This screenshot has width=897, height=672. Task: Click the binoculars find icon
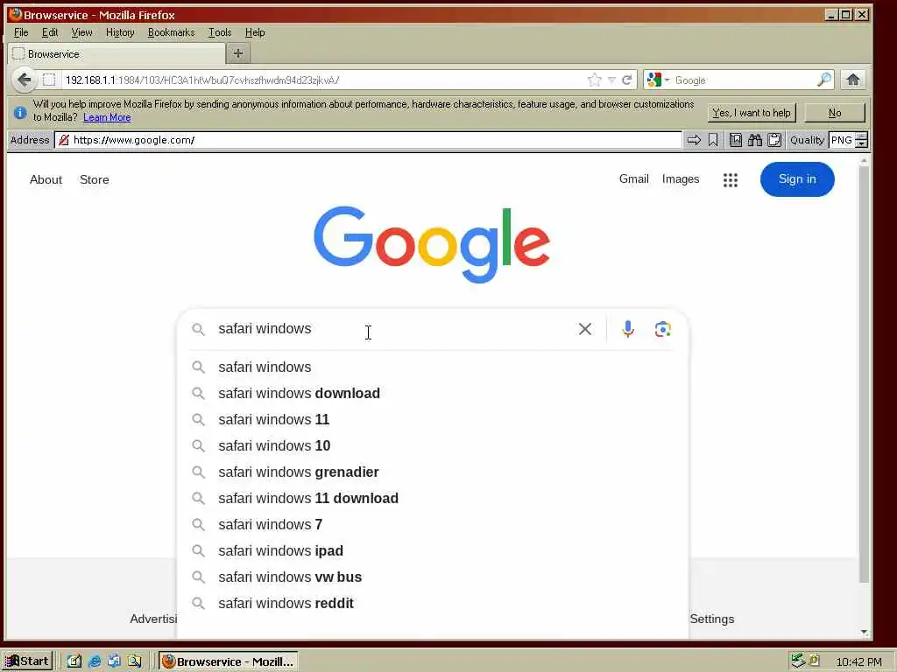(755, 140)
